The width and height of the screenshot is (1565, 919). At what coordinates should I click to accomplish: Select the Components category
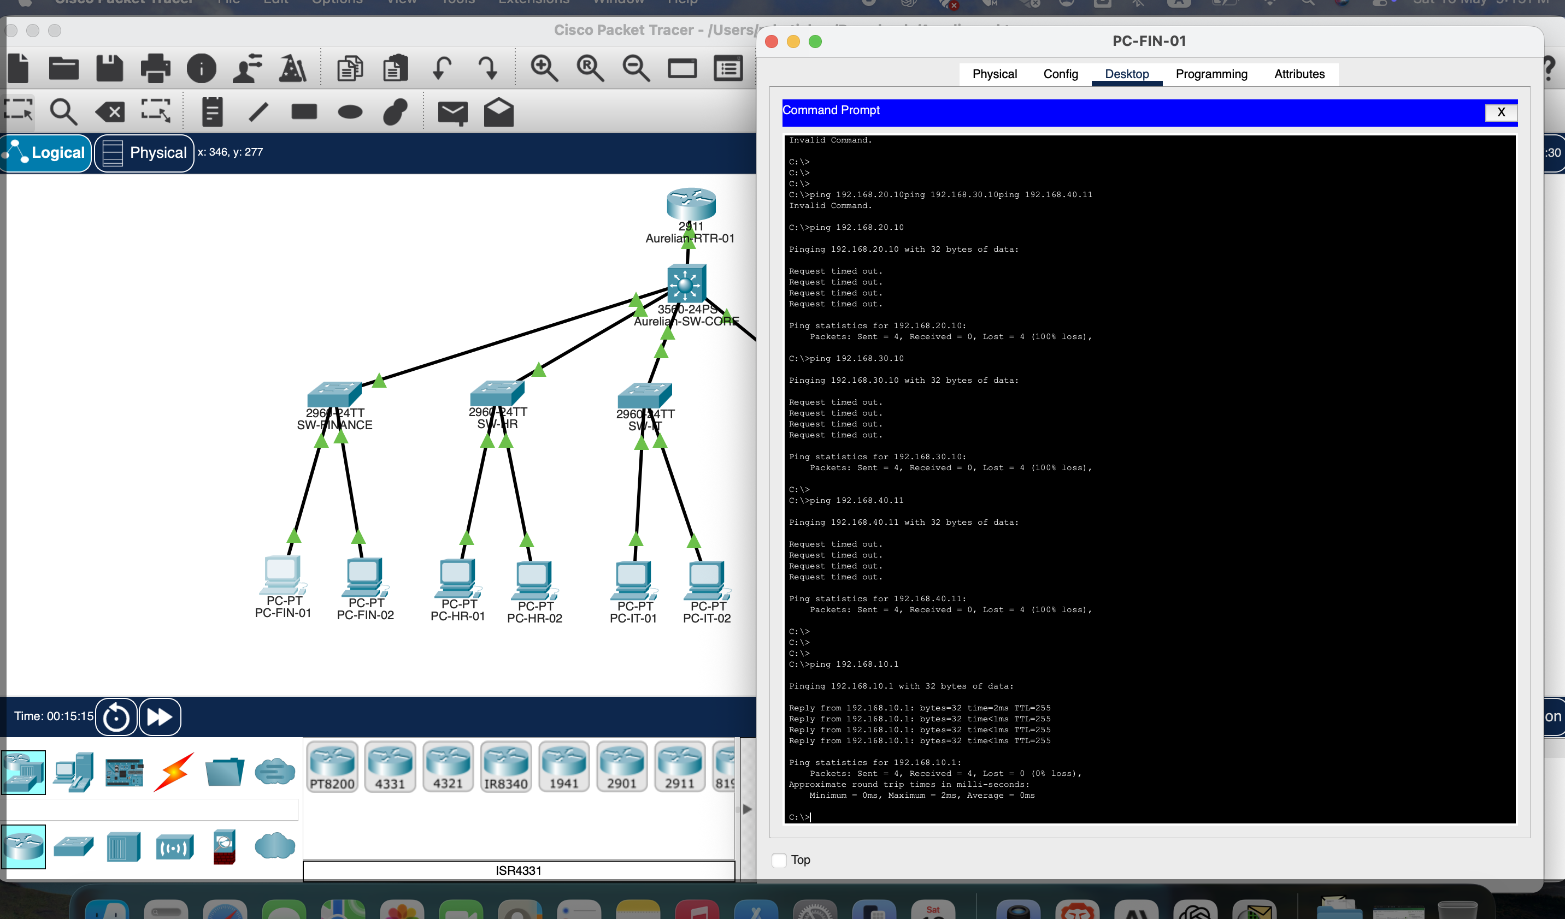[124, 772]
